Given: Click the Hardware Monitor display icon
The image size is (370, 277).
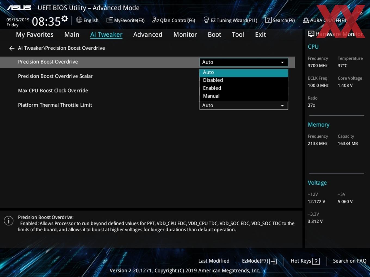Looking at the screenshot, I should pos(311,34).
